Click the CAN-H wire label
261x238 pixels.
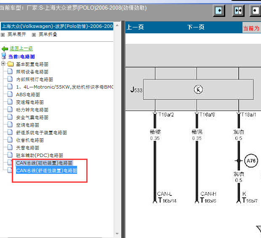(x=208, y=194)
